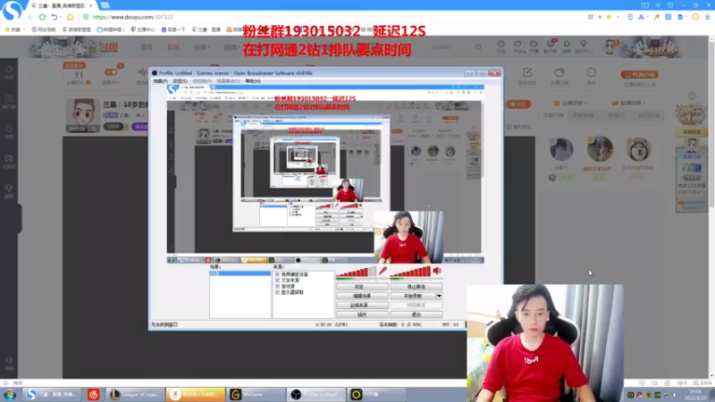Expand the 收藏 favorites dropdown in bookmarks bar
Viewport: 715px width, 402px height.
tap(24, 29)
